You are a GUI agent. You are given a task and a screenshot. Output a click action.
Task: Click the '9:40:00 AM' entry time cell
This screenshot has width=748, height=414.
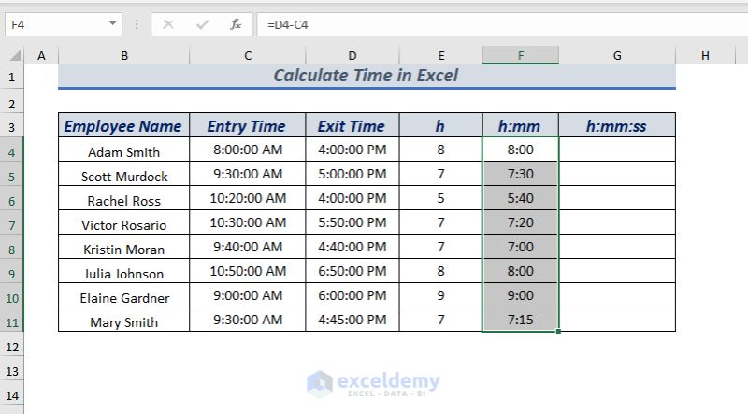[x=248, y=247]
